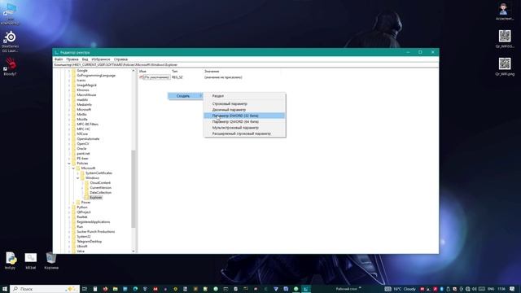Expand the CurrentVersion tree node
521x293 pixels.
(x=82, y=188)
